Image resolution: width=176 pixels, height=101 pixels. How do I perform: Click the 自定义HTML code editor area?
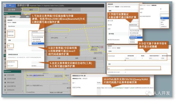[x=125, y=91]
